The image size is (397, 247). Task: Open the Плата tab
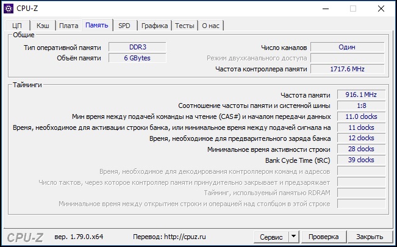69,26
